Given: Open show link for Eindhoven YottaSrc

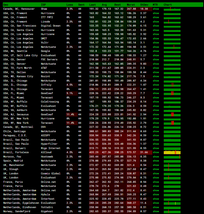Looking at the screenshot, I should tap(156, 207).
